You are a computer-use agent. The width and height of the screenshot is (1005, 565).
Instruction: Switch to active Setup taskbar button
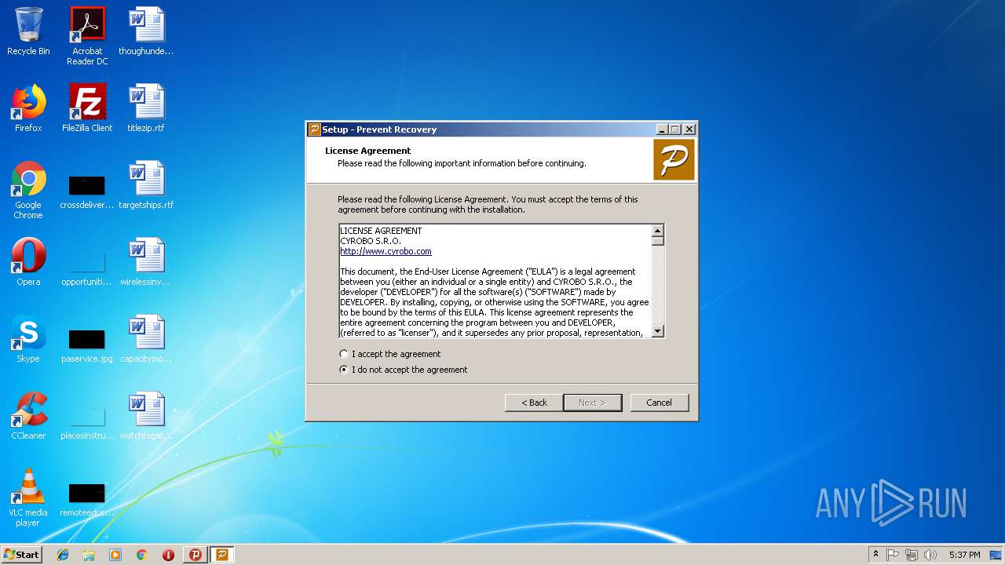[222, 555]
